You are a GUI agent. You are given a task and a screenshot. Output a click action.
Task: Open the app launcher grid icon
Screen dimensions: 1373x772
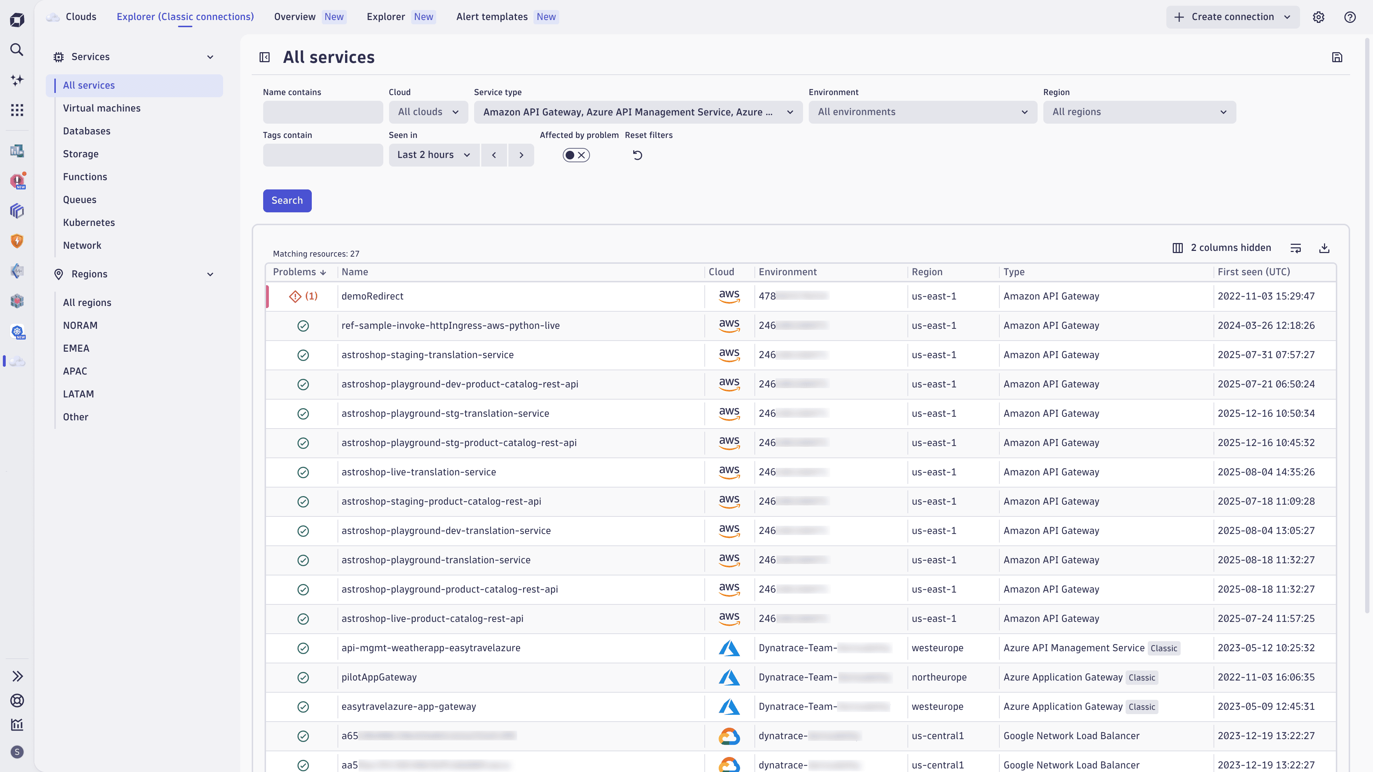click(x=17, y=110)
